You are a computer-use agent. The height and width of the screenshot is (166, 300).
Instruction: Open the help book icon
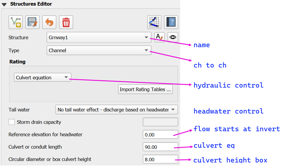point(171,22)
